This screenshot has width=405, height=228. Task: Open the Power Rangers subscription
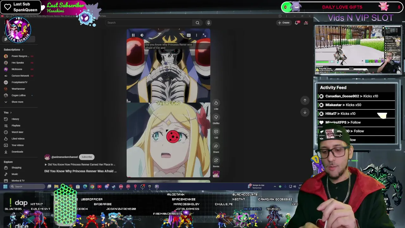click(x=18, y=56)
